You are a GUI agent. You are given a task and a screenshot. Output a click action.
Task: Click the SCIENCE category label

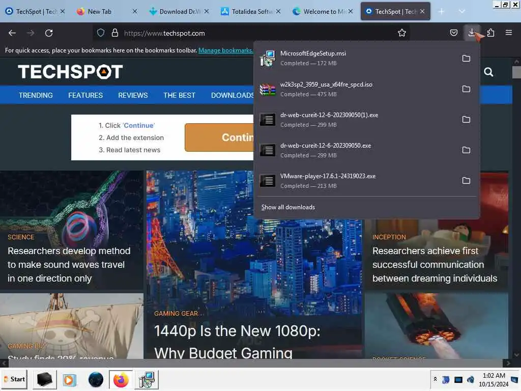pyautogui.click(x=21, y=237)
